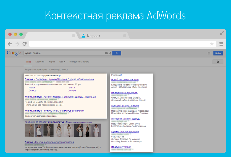Open the Платья по суперценам ad
The image size is (231, 157).
coord(124,93)
